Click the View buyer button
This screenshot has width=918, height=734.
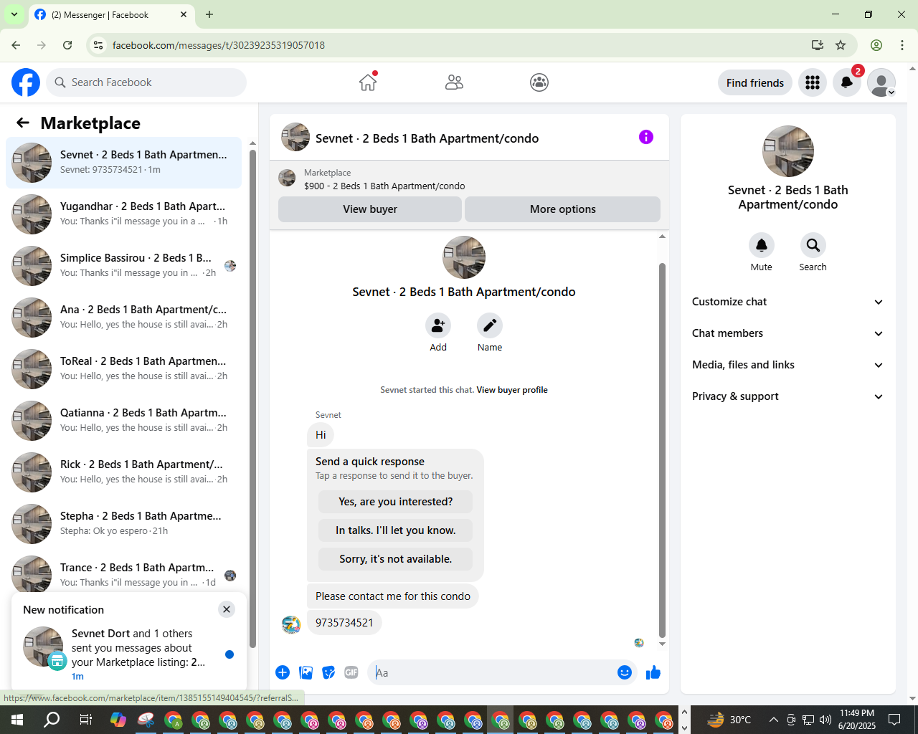370,209
